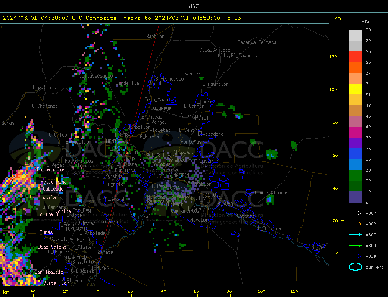Click the 'Lomas_Blancas' map label
Image resolution: width=388 pixels, height=297 pixels.
[272, 193]
